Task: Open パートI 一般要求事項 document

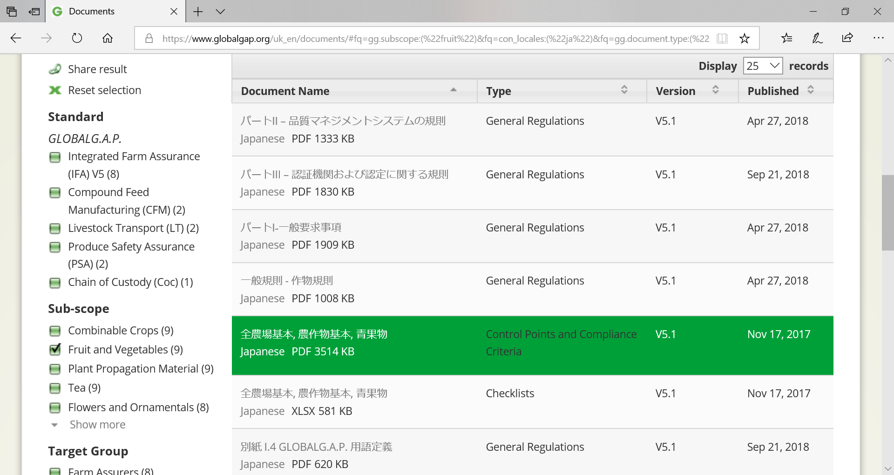Action: tap(291, 228)
